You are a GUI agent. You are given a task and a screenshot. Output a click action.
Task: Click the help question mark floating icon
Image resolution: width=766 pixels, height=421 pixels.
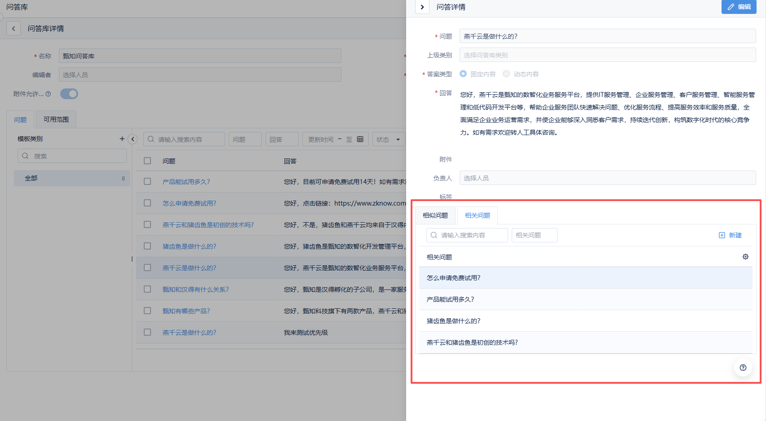coord(743,368)
